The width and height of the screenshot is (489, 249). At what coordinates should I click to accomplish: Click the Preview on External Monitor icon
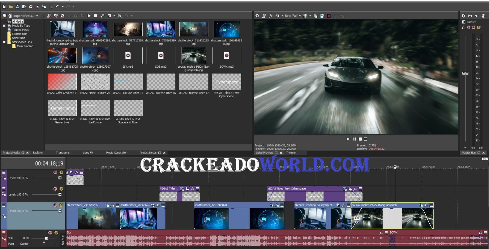264,16
